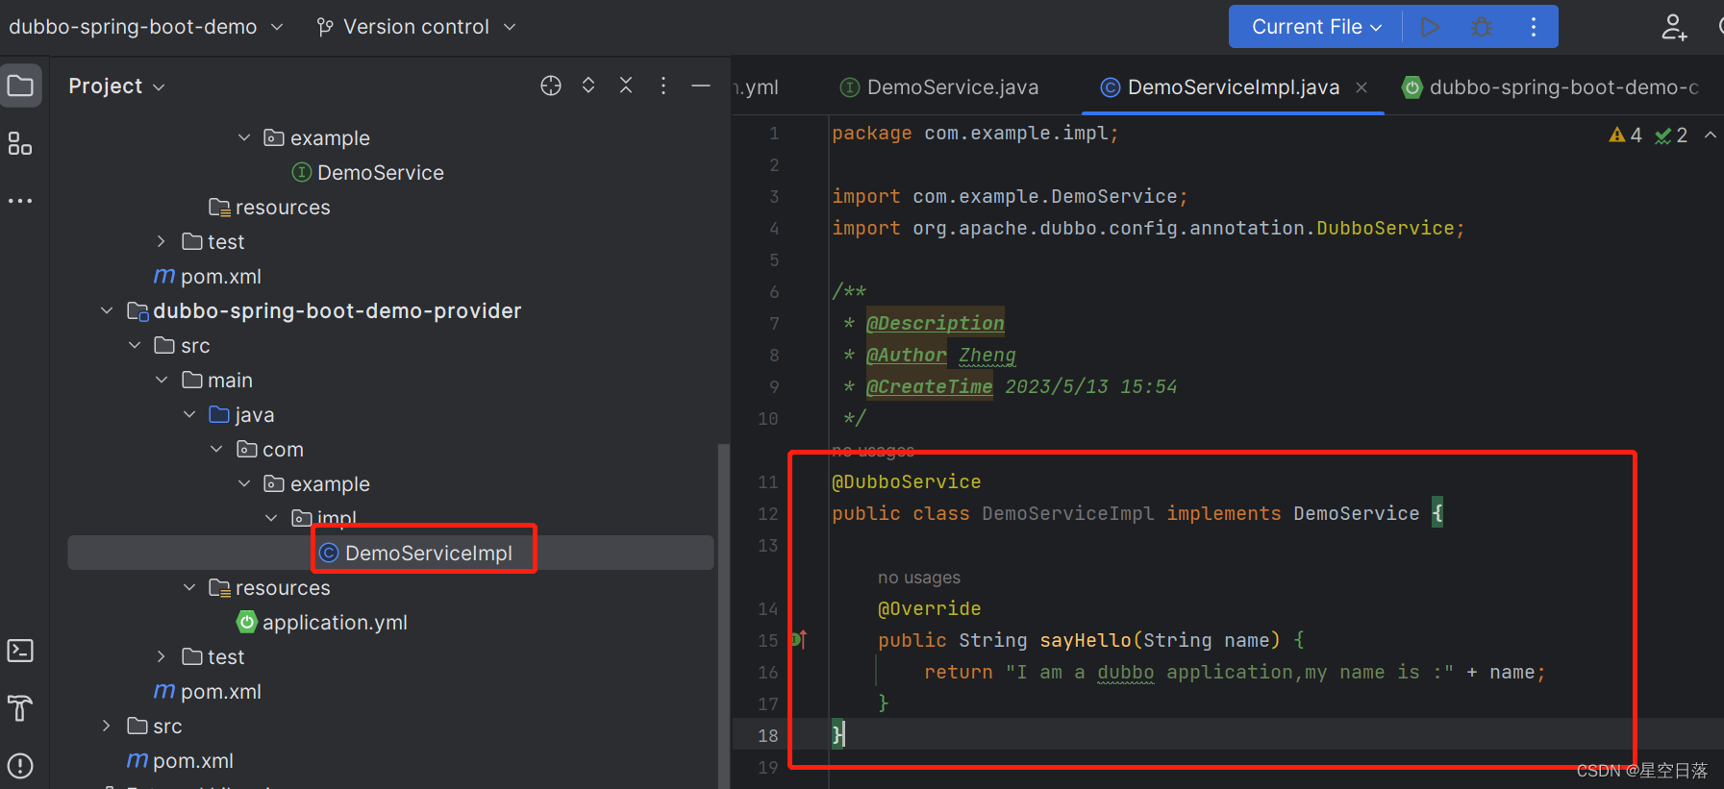Debug the current file

[x=1482, y=27]
